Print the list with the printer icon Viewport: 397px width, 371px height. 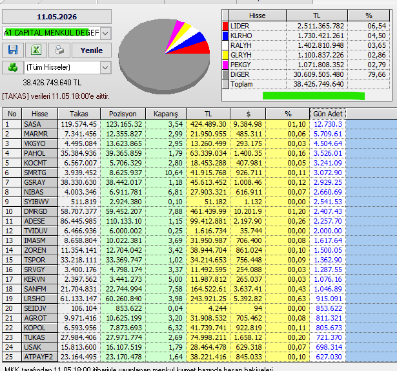point(59,50)
